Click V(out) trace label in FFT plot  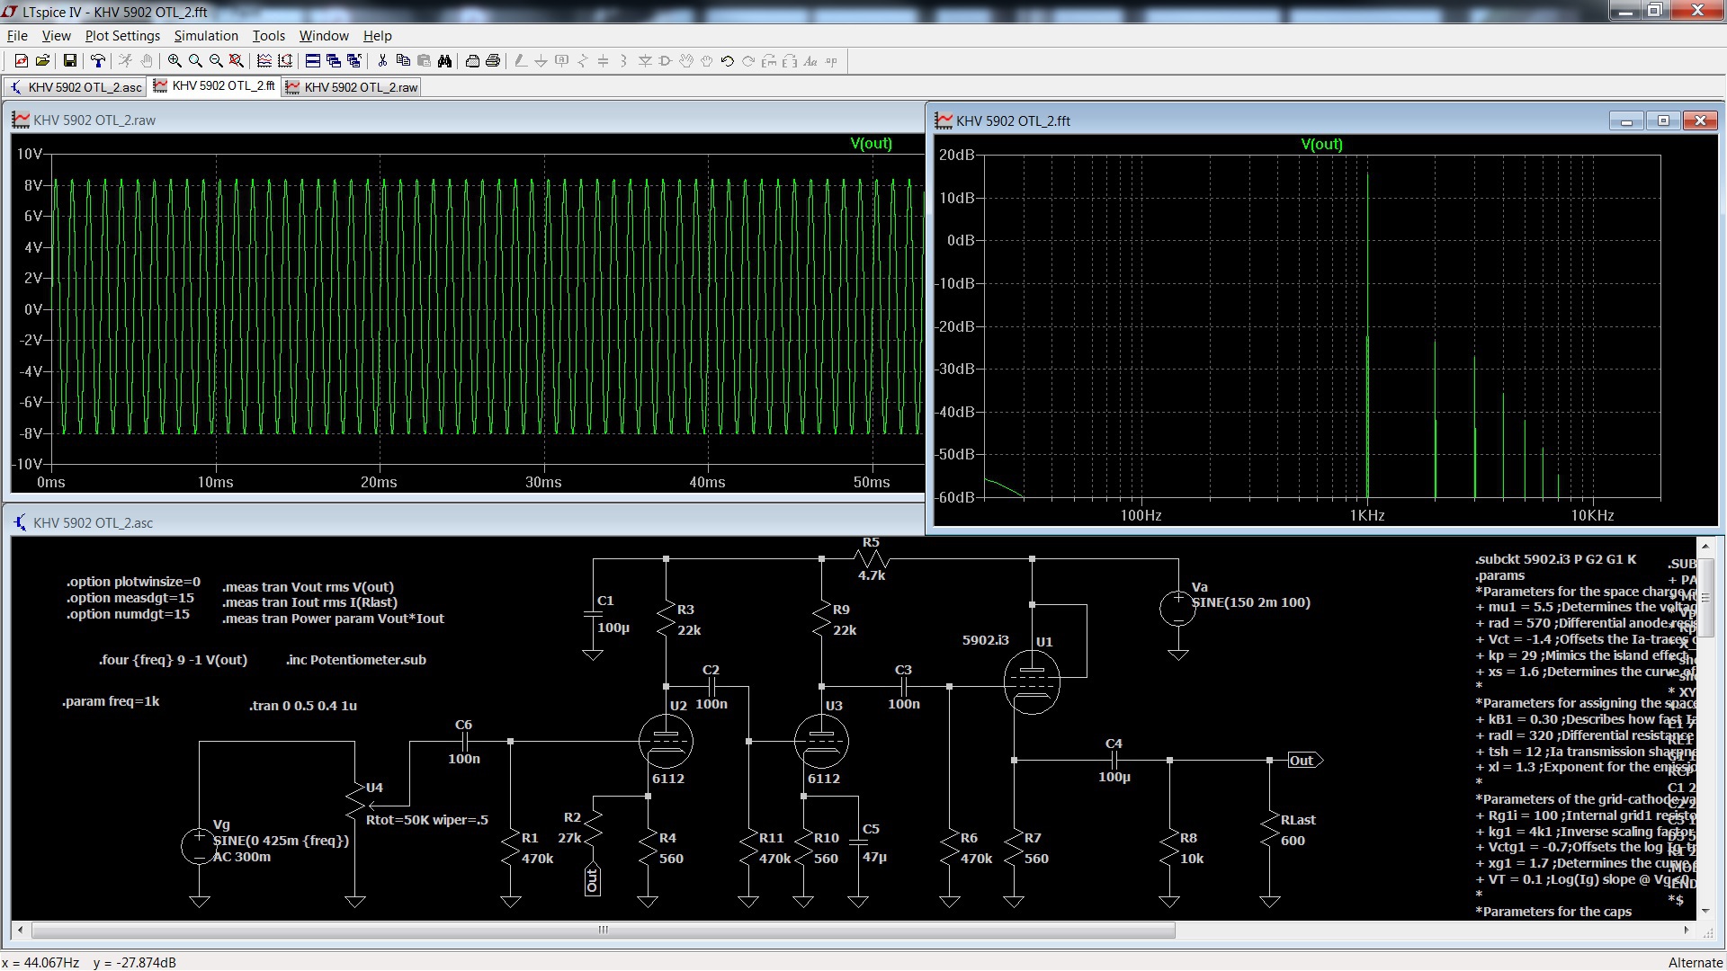[1321, 144]
